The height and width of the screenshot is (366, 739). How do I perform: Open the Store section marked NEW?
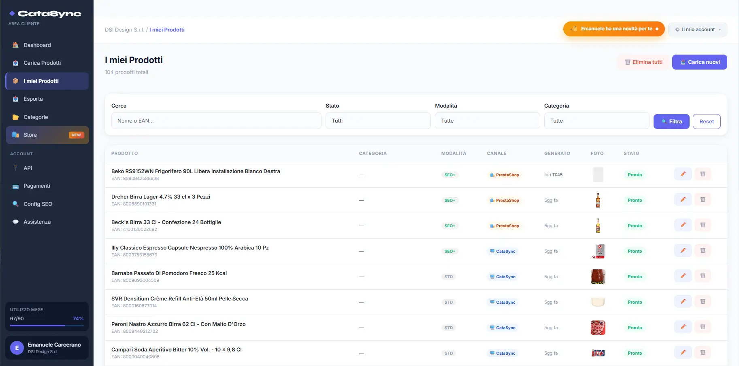[x=47, y=135]
